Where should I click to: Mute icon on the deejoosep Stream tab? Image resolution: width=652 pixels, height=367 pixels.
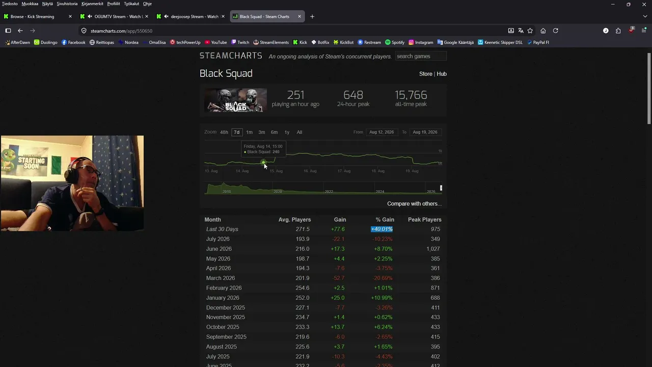[x=166, y=16]
